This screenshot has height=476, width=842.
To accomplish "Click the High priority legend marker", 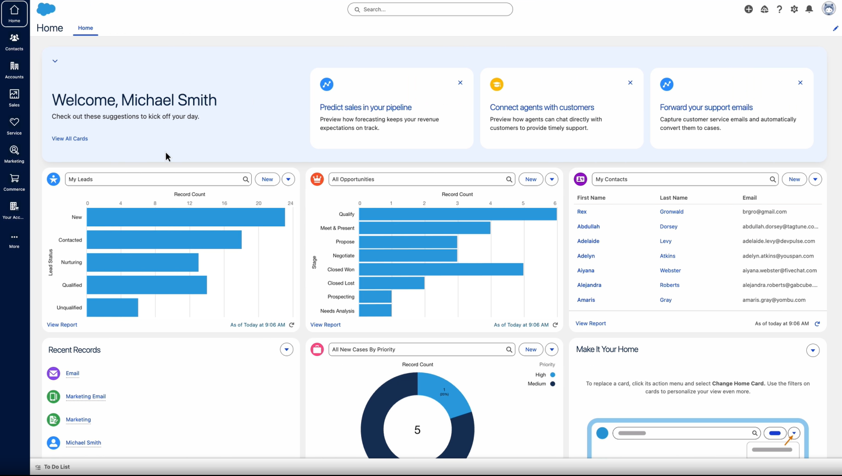I will pyautogui.click(x=553, y=375).
